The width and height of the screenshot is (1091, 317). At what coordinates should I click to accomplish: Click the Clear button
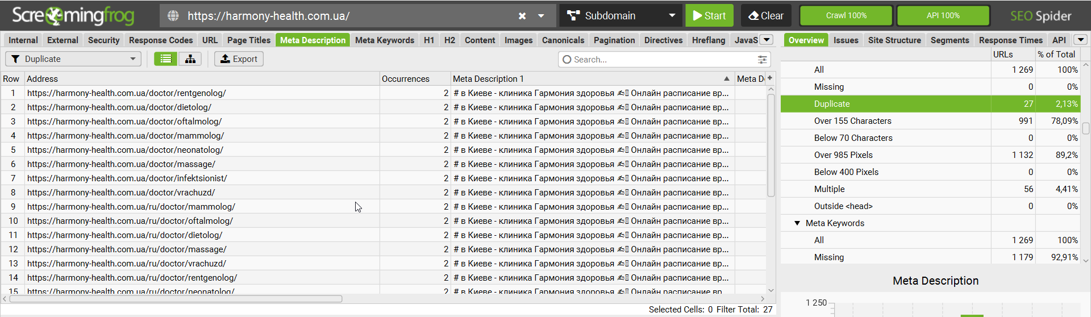point(766,16)
